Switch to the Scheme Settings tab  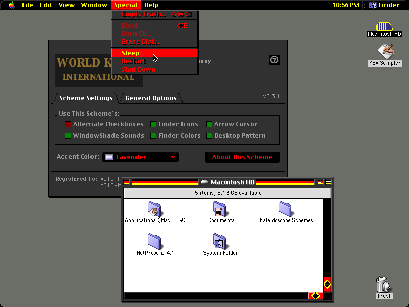click(x=86, y=98)
